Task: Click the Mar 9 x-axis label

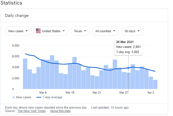Action: 43,93
